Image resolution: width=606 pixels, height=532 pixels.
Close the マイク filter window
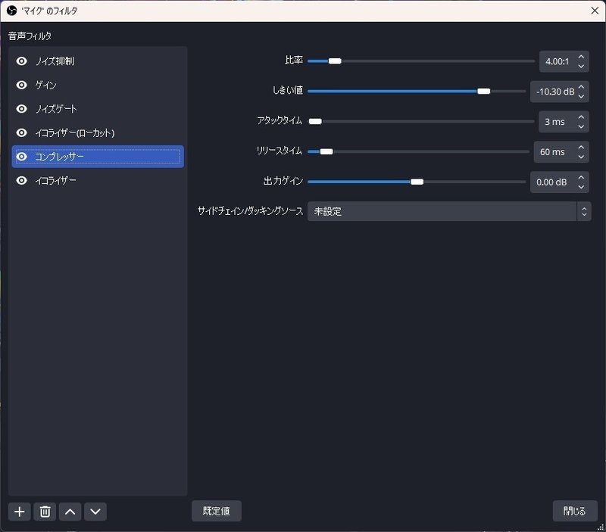595,11
